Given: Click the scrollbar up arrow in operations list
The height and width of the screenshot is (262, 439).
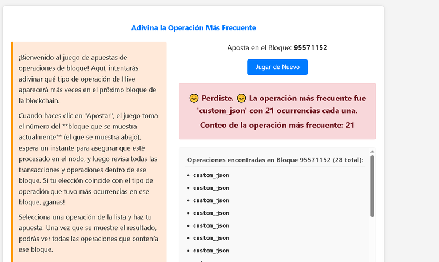Looking at the screenshot, I should pyautogui.click(x=372, y=152).
